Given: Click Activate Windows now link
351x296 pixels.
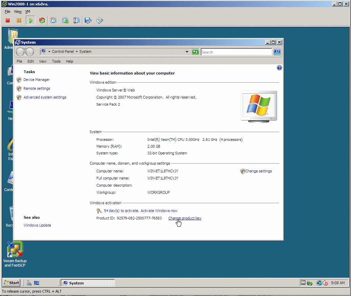Looking at the screenshot, I should 159,211.
